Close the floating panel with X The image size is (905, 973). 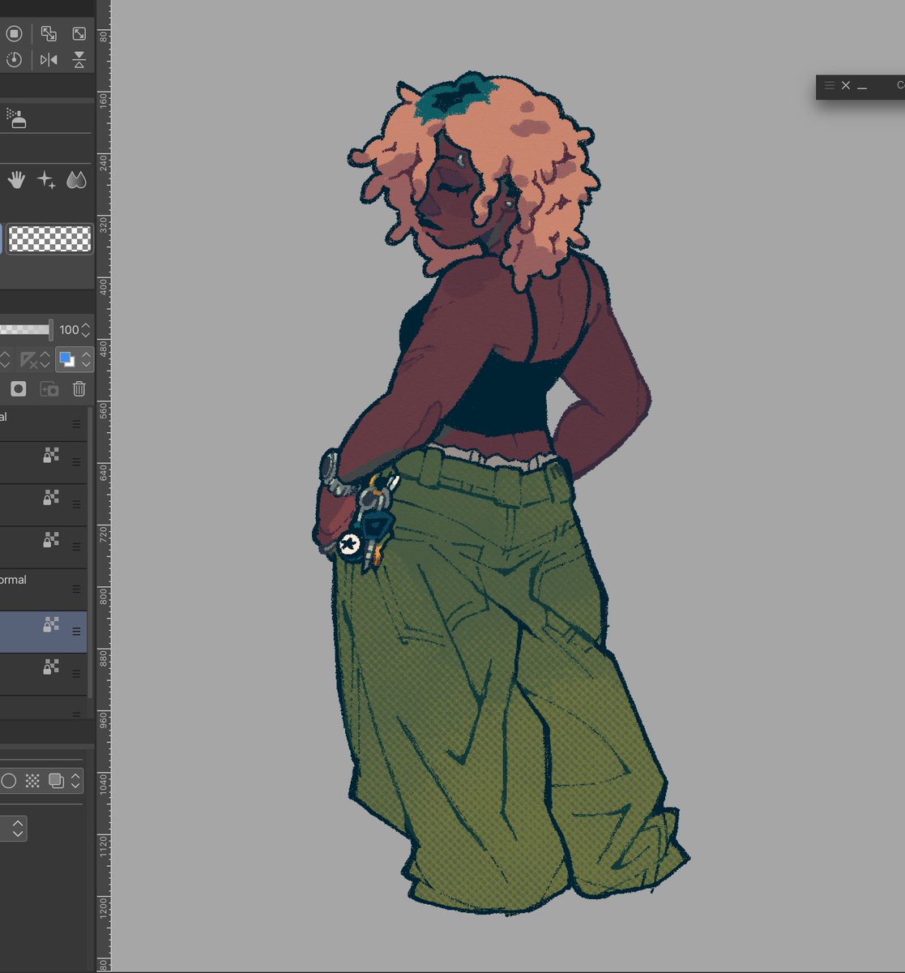[x=846, y=85]
